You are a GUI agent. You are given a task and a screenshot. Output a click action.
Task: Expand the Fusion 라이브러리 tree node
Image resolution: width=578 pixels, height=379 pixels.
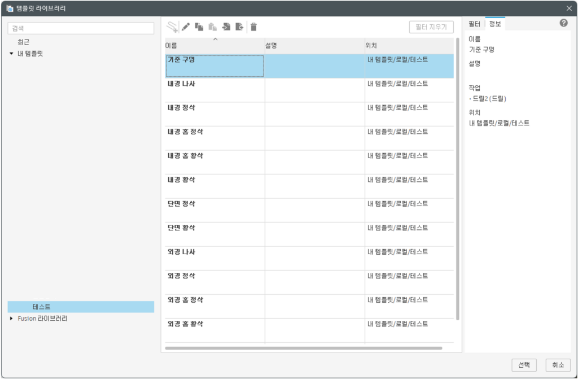[x=11, y=318]
